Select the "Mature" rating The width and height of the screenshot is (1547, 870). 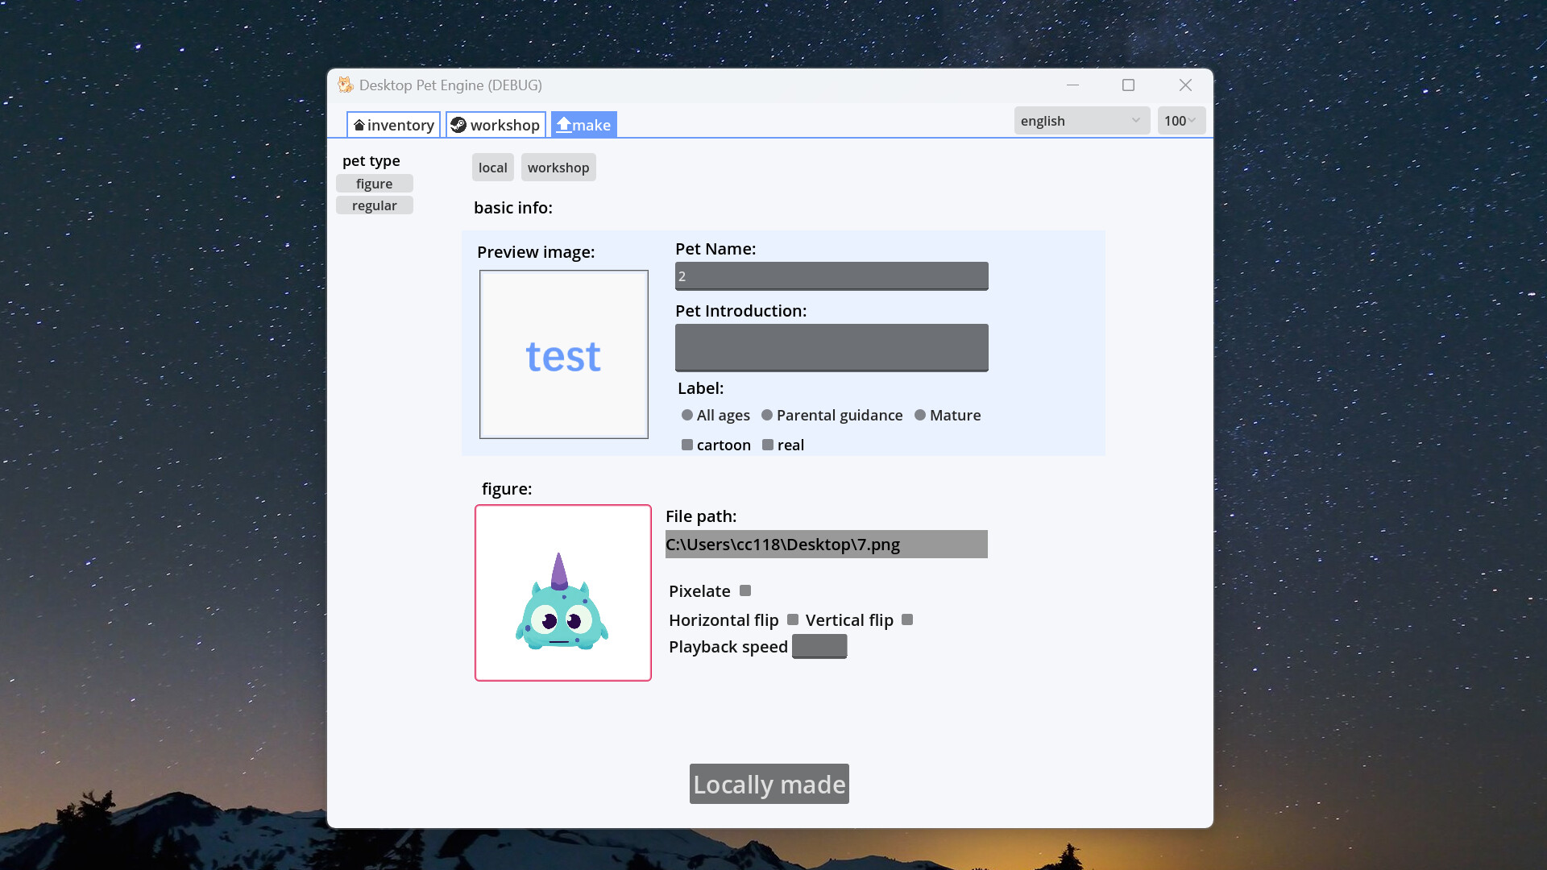(920, 415)
